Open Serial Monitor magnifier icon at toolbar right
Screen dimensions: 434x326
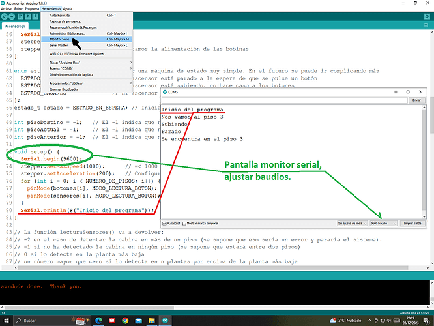tap(427, 16)
